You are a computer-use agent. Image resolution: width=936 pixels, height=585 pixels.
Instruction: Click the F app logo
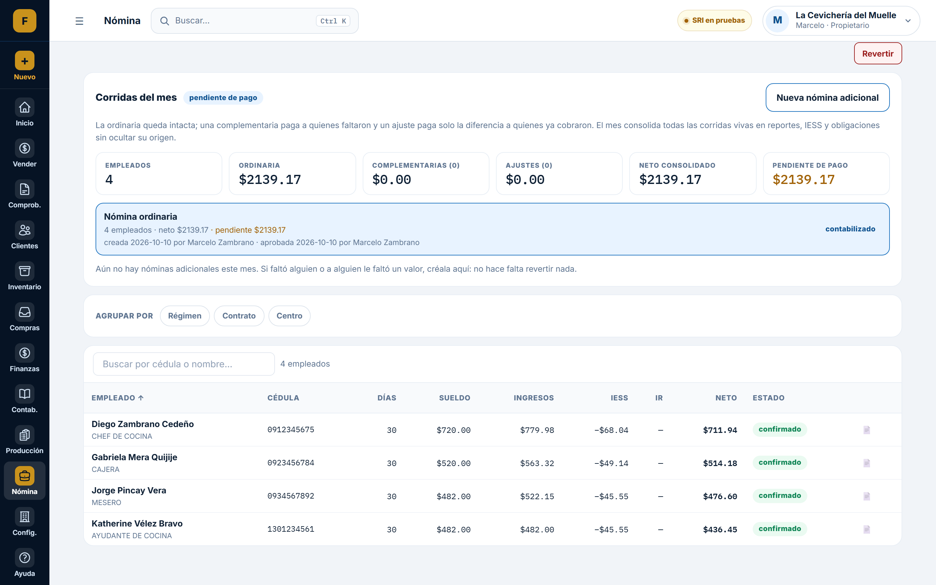pos(24,20)
